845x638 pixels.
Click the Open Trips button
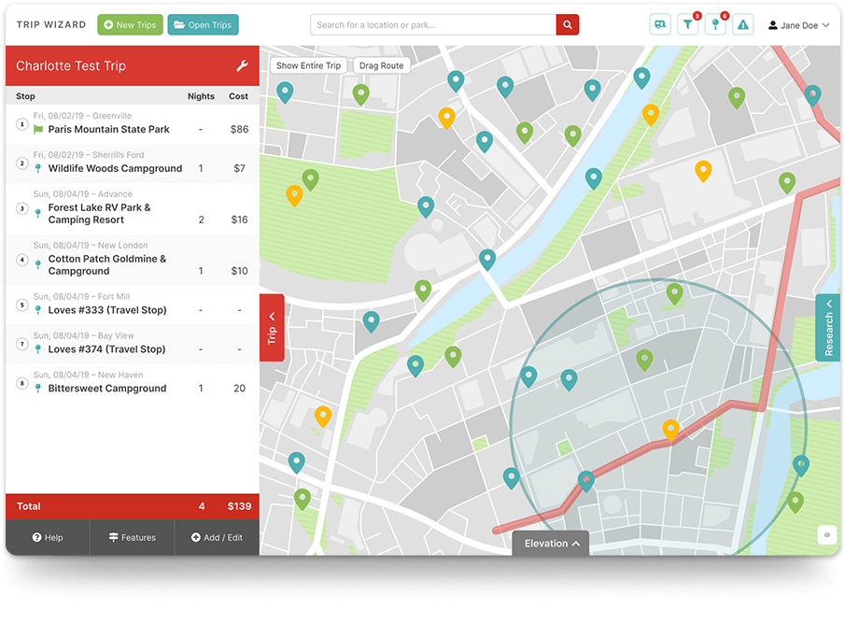pyautogui.click(x=204, y=25)
